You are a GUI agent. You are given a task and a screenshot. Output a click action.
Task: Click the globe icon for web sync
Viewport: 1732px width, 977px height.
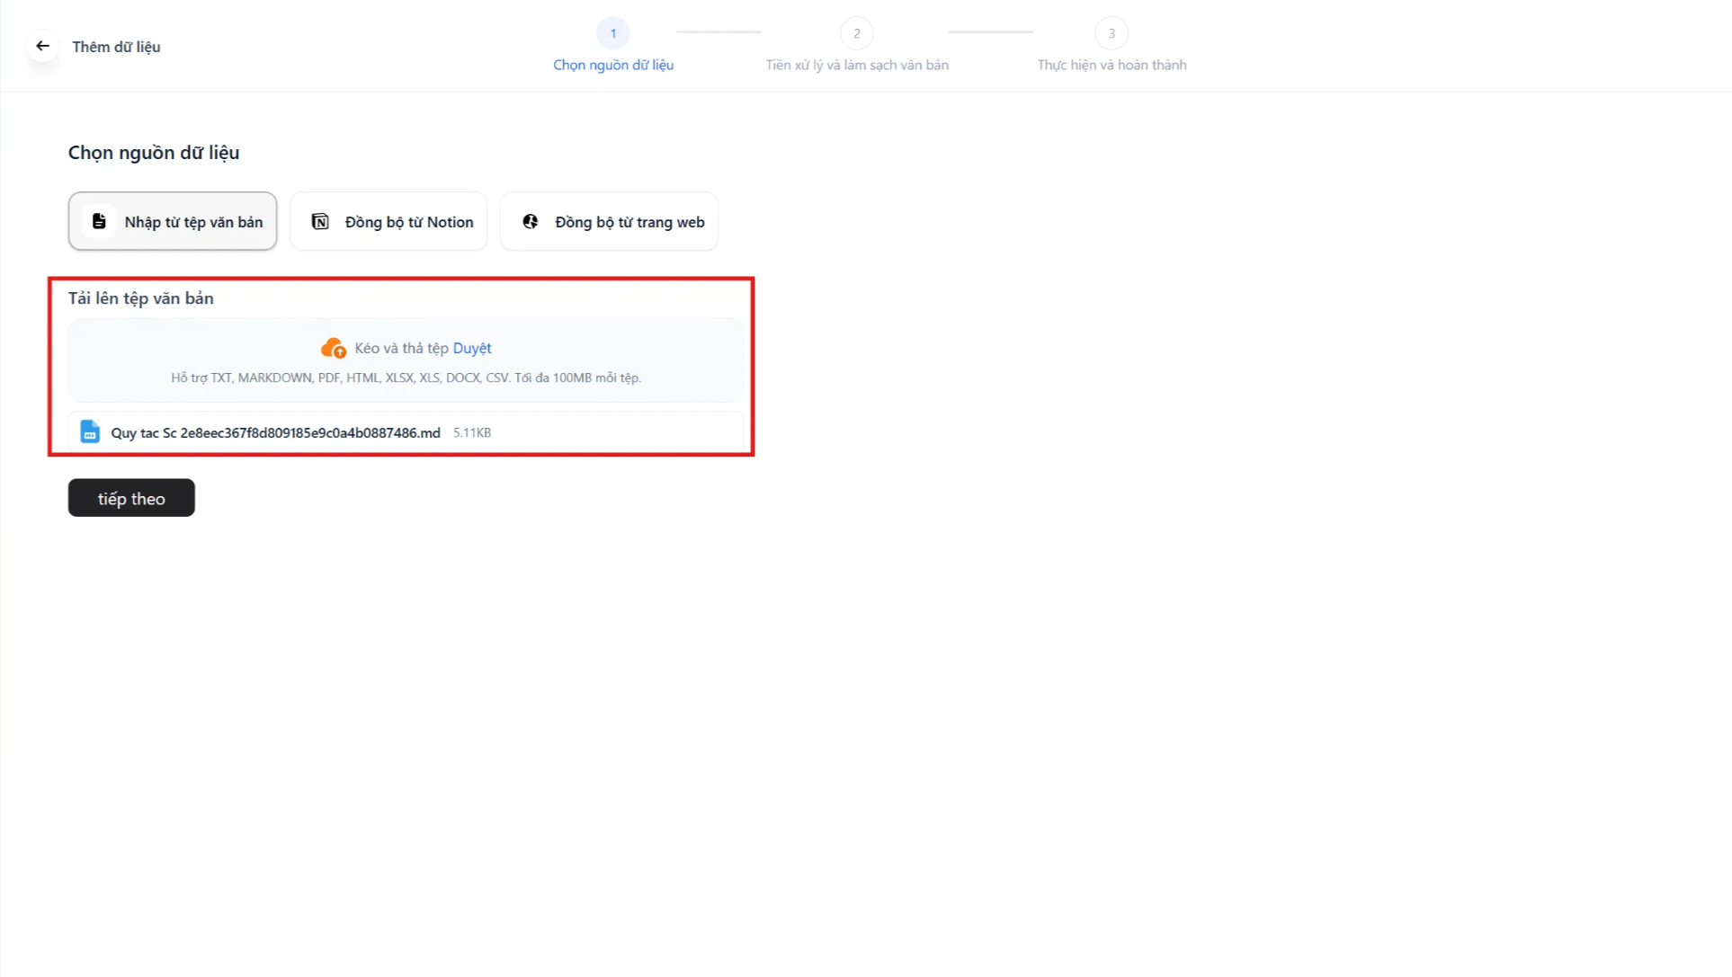pyautogui.click(x=531, y=221)
